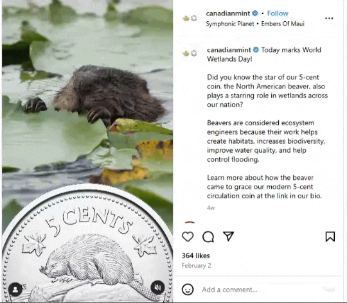
Task: Like the post with the heart icon
Action: click(188, 236)
